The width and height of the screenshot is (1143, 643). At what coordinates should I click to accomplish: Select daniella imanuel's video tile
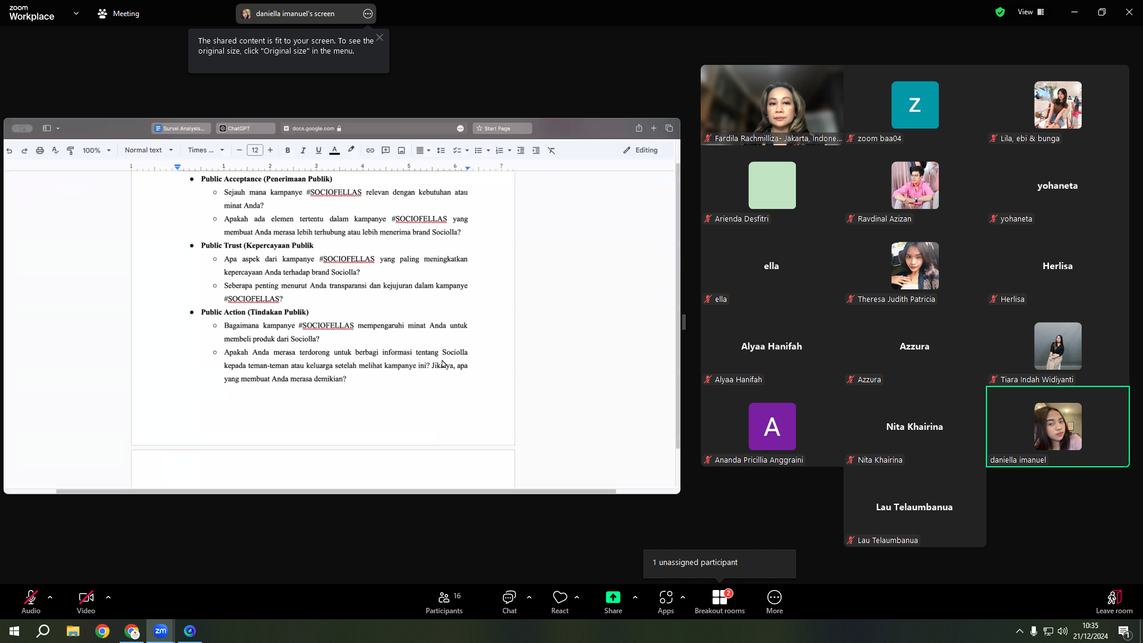(x=1058, y=426)
